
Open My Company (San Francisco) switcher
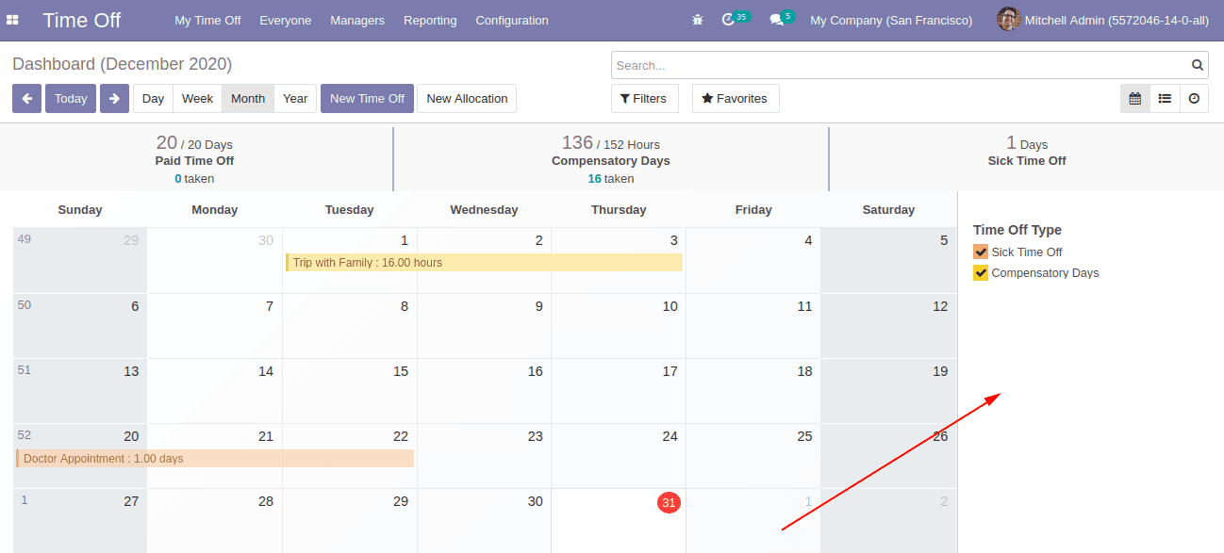coord(891,20)
